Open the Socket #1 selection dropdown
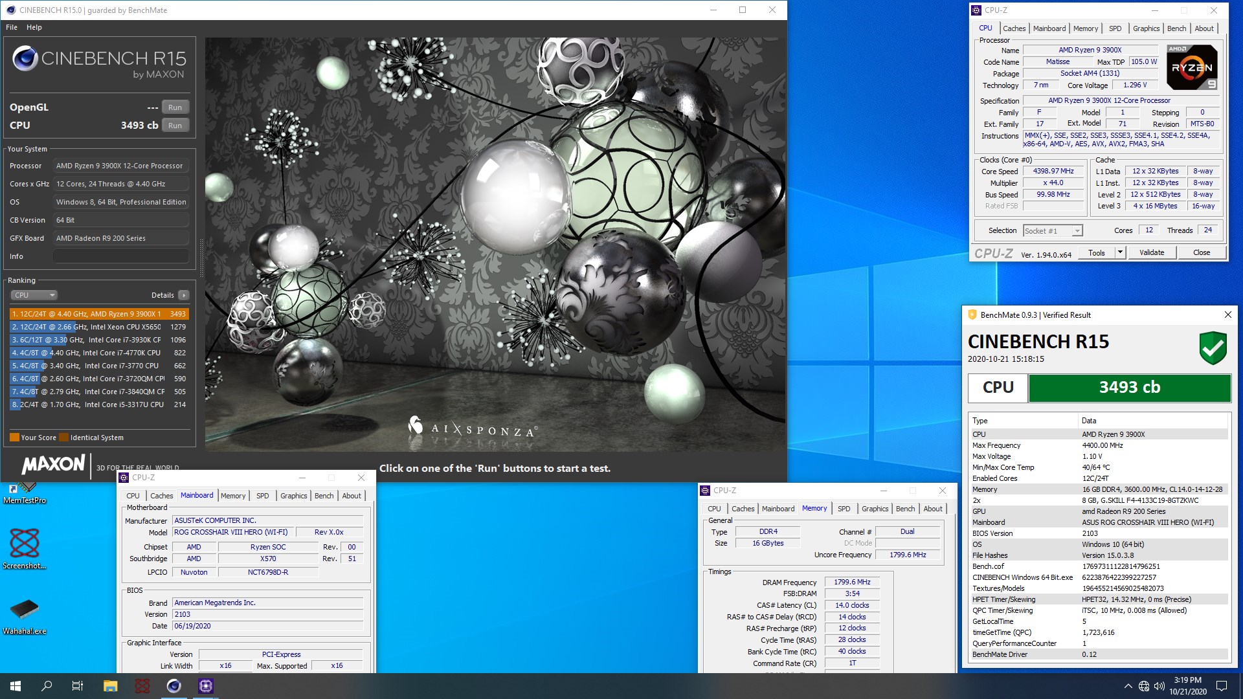This screenshot has height=699, width=1243. 1053,231
